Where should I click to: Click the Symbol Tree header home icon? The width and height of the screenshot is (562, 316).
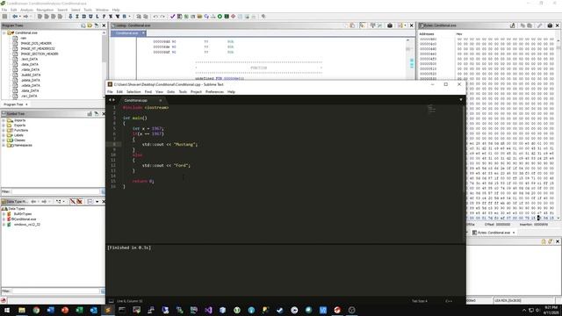click(x=90, y=113)
